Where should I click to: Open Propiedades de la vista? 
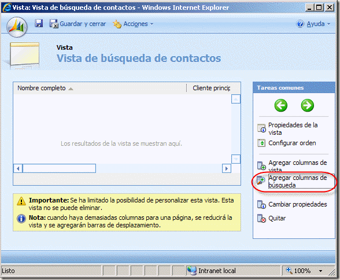coord(293,128)
